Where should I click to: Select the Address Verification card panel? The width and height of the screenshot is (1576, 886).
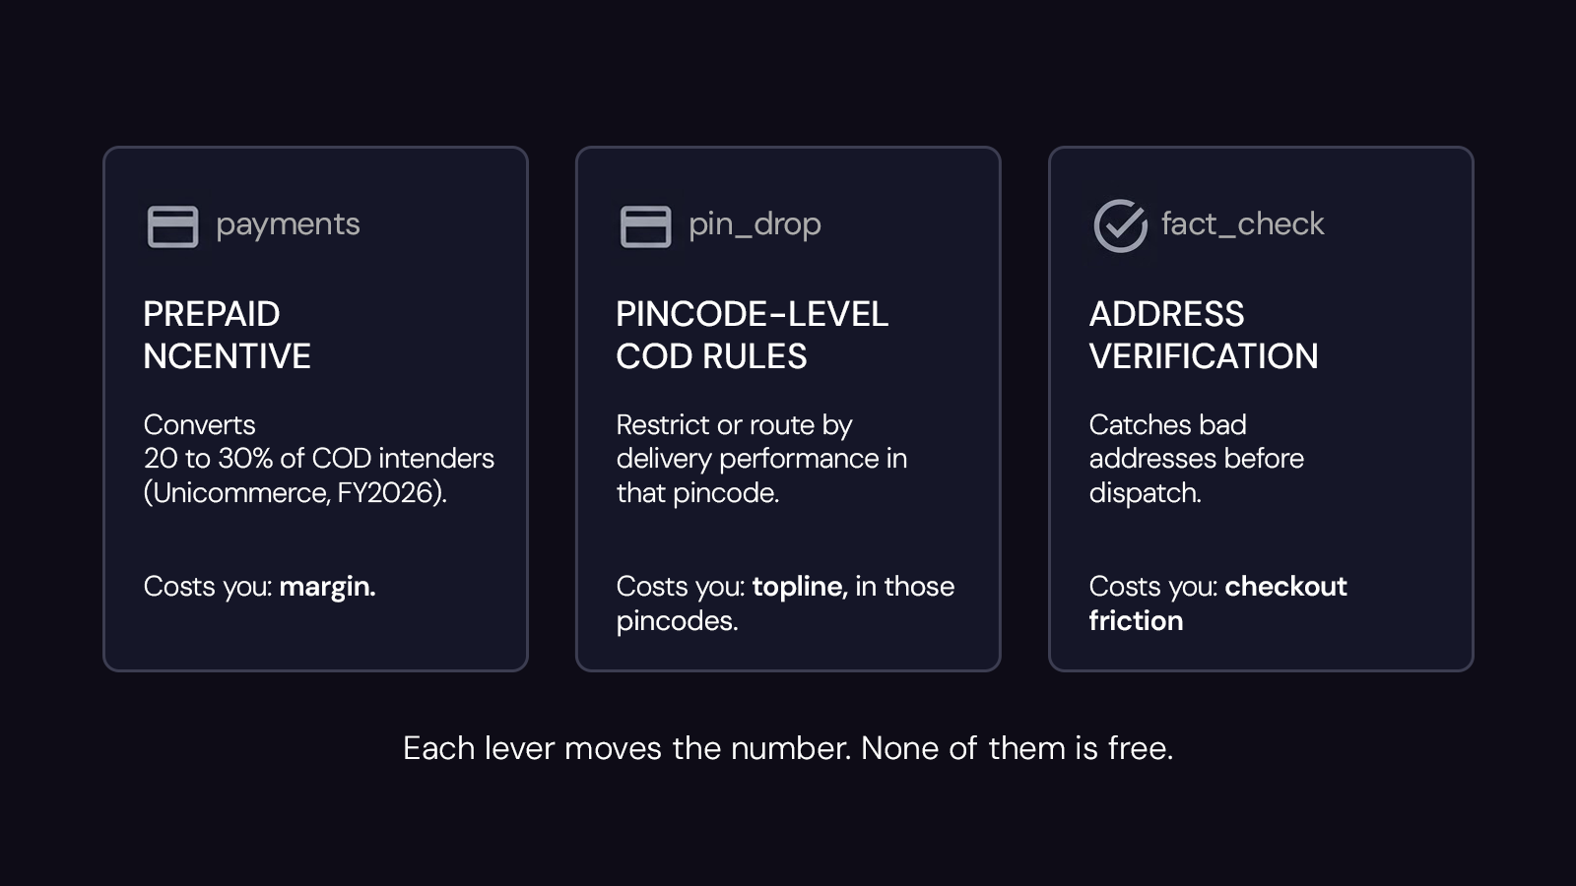pos(1261,410)
